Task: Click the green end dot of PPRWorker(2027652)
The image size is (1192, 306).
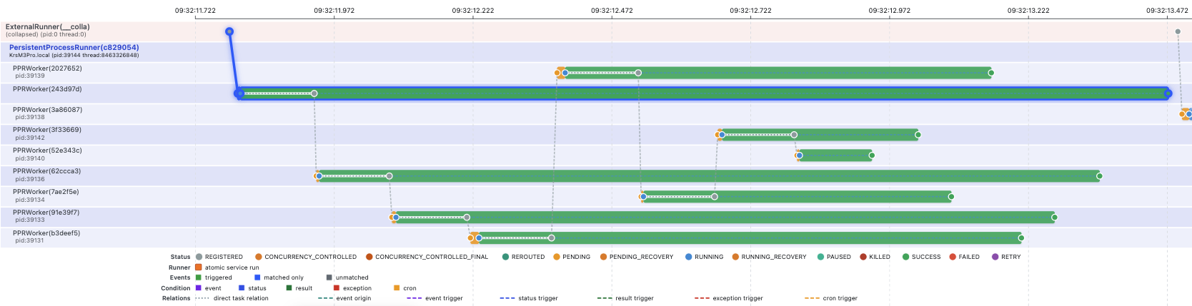Action: click(990, 73)
